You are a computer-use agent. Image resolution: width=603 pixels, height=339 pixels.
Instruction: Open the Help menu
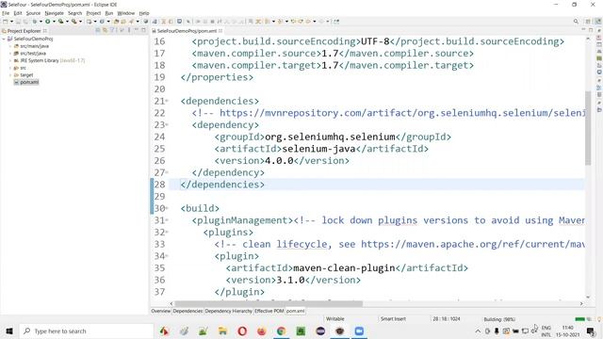tap(144, 13)
